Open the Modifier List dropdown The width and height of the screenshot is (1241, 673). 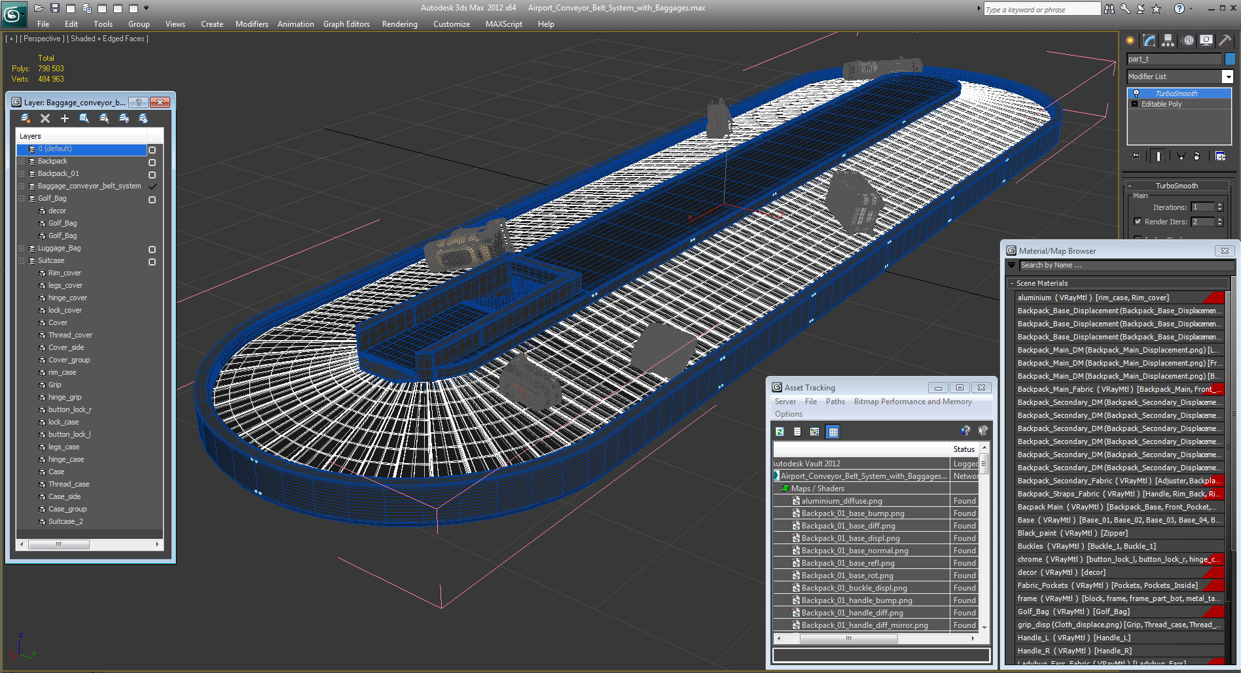tap(1227, 77)
